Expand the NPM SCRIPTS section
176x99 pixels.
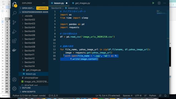coord(34,92)
